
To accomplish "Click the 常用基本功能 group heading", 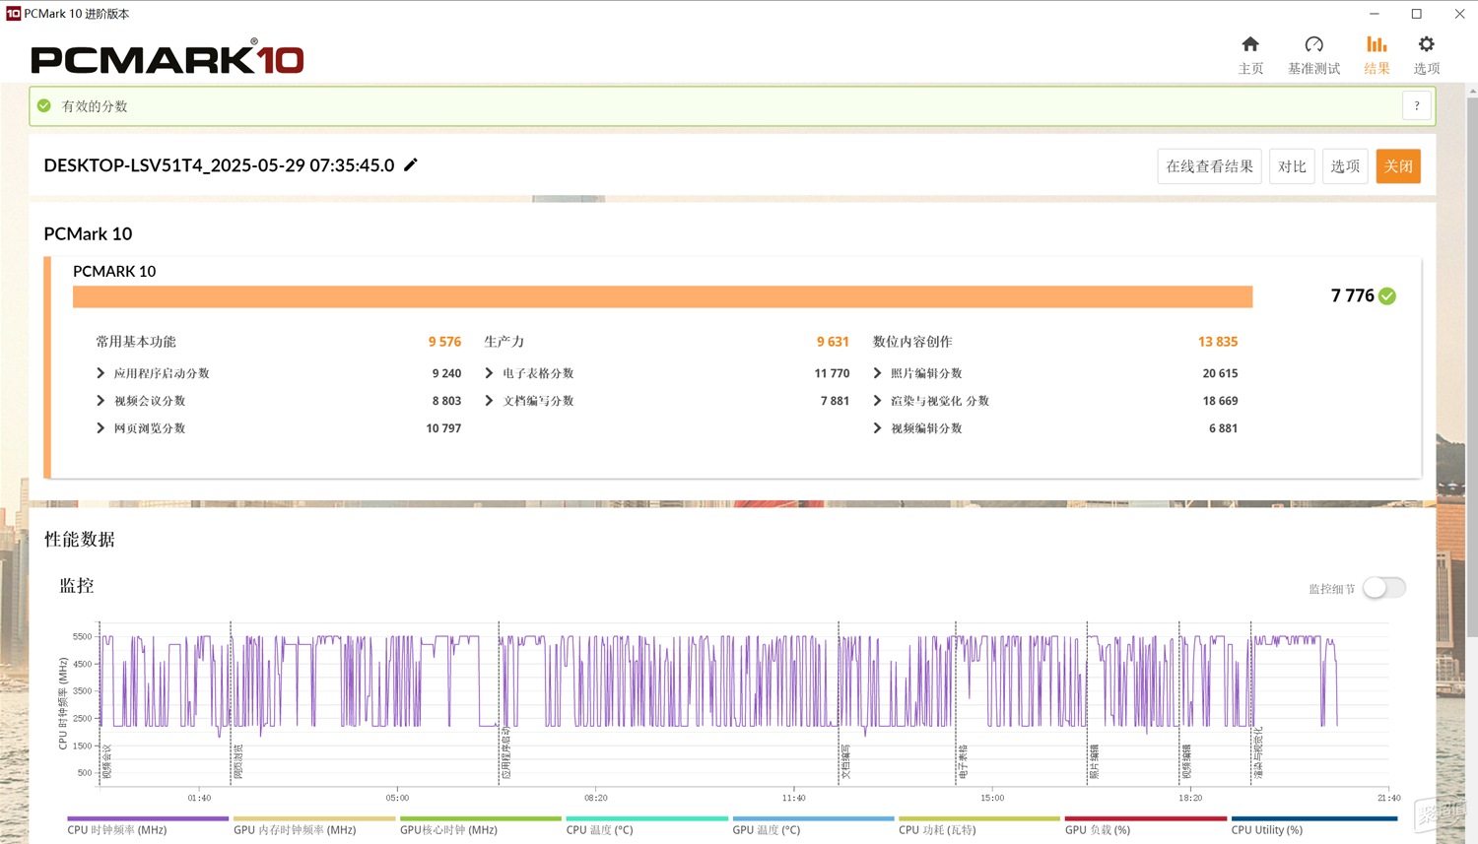I will click(136, 342).
